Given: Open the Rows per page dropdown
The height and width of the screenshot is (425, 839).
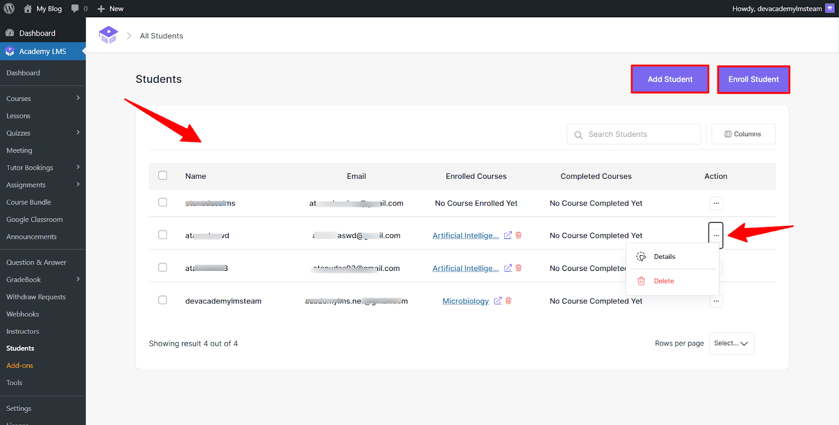Looking at the screenshot, I should click(731, 343).
